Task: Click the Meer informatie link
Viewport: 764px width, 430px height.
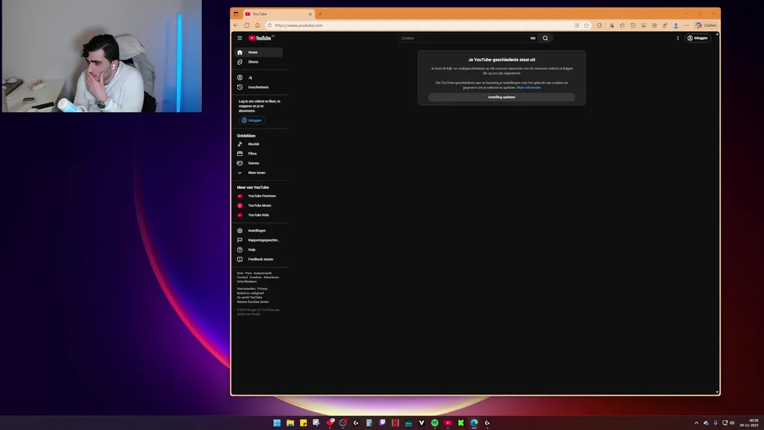Action: pos(529,88)
